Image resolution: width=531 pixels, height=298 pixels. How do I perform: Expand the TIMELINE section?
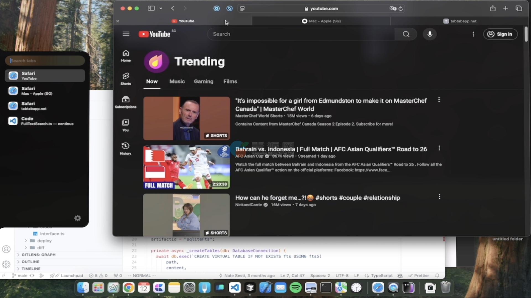[31, 268]
